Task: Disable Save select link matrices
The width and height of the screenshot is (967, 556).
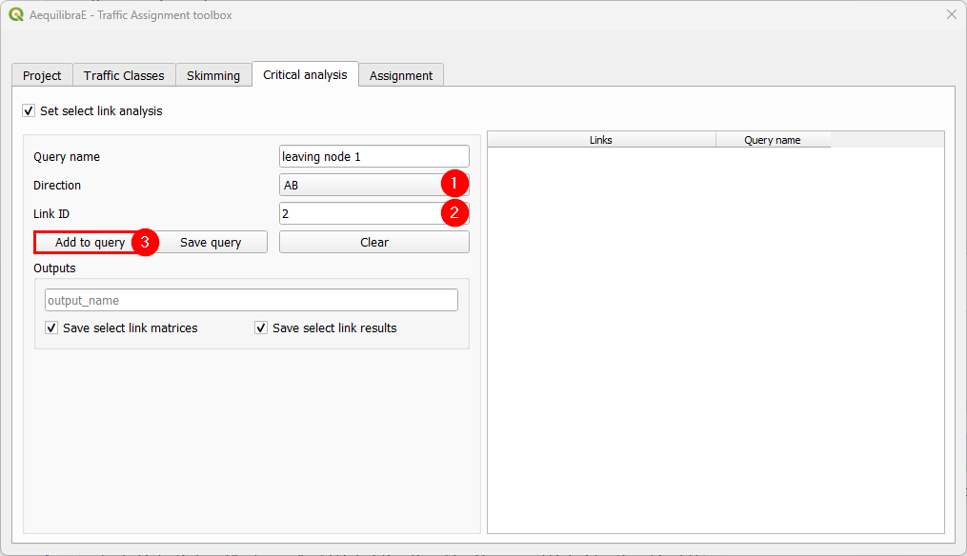Action: coord(51,328)
